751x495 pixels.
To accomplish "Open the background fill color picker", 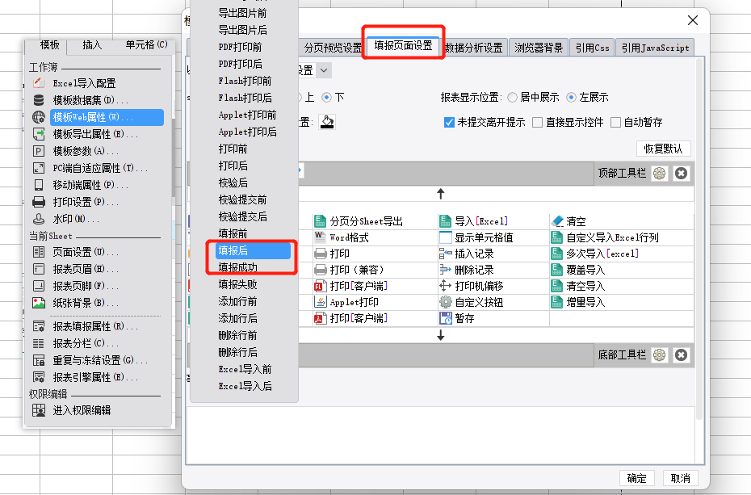I will [327, 122].
